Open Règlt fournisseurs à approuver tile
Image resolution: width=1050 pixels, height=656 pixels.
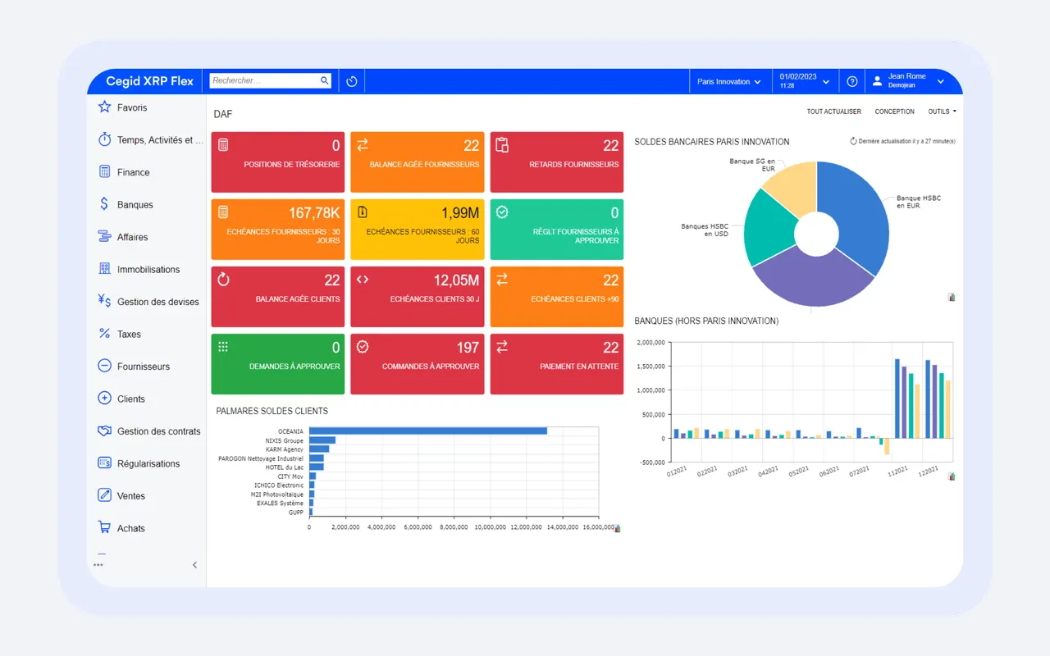click(x=557, y=230)
